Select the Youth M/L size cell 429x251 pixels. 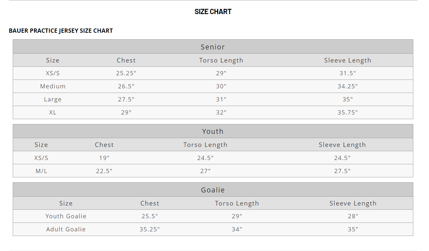click(x=41, y=171)
